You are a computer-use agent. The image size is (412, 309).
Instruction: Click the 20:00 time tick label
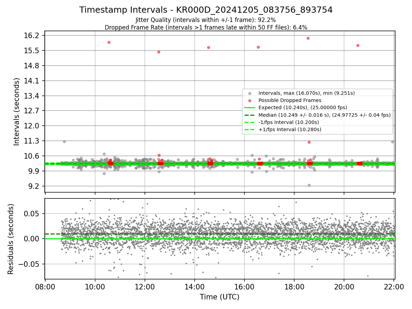(x=344, y=287)
